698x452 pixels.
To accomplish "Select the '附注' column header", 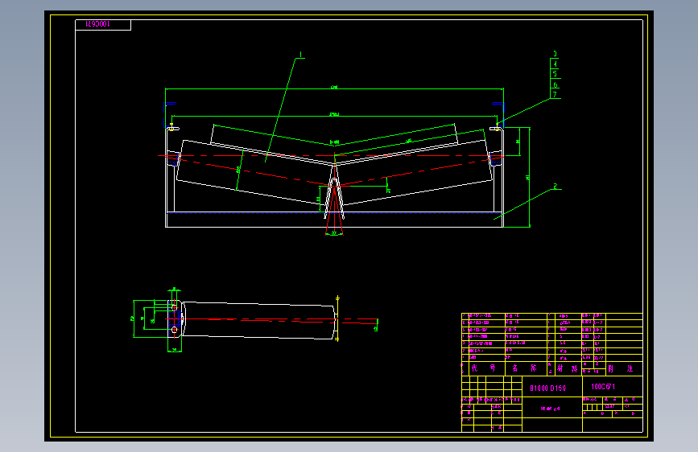I will coord(621,368).
